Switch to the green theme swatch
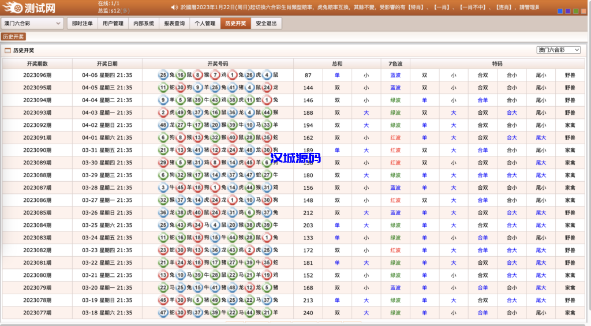591x326 pixels. [576, 12]
